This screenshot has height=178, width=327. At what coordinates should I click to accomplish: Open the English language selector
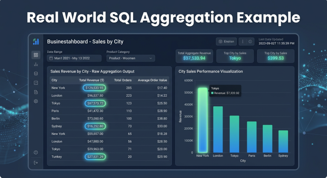tap(226, 42)
